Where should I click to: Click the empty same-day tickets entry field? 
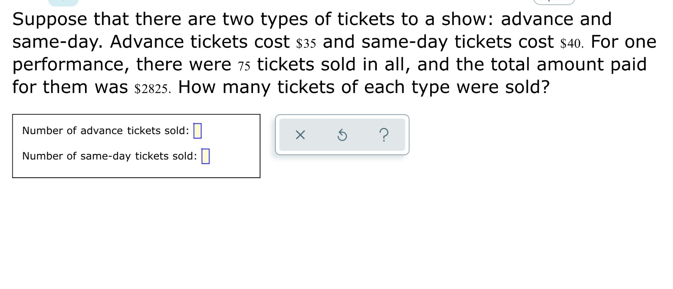coord(206,156)
